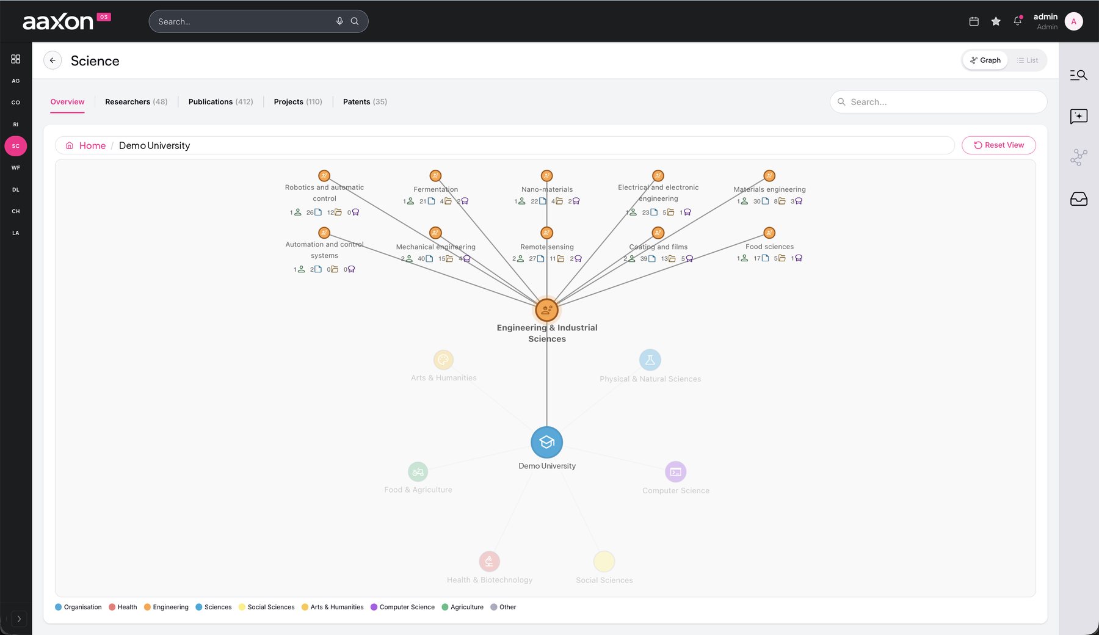Open favorites star icon in header

(996, 21)
